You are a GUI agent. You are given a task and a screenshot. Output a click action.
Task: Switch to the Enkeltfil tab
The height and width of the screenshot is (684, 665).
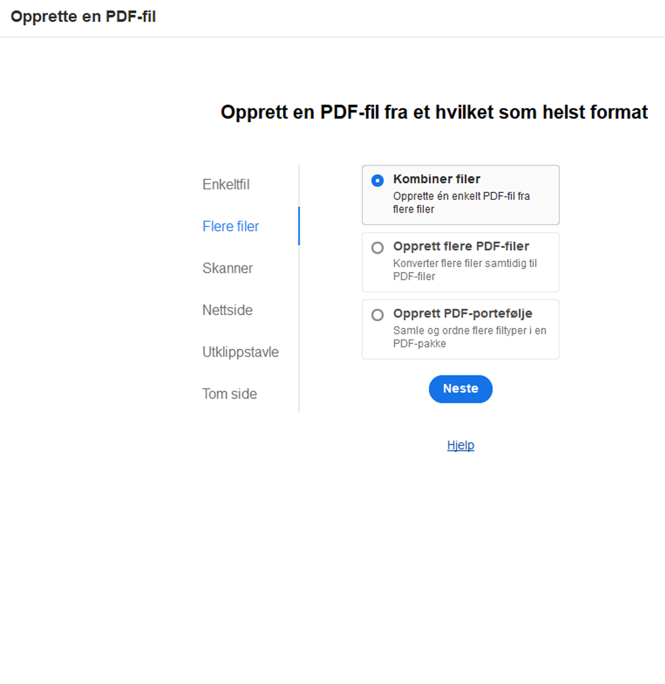pos(226,185)
